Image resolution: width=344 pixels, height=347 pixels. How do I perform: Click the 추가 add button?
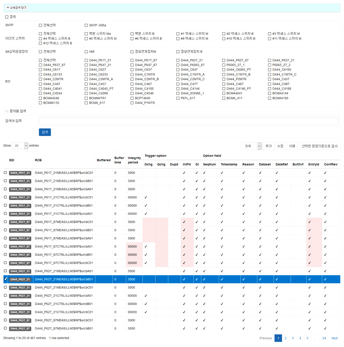coord(268,146)
